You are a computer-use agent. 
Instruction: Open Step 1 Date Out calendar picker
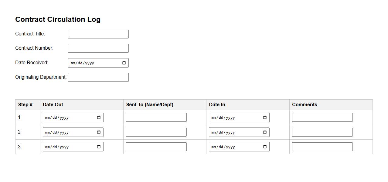pos(99,117)
